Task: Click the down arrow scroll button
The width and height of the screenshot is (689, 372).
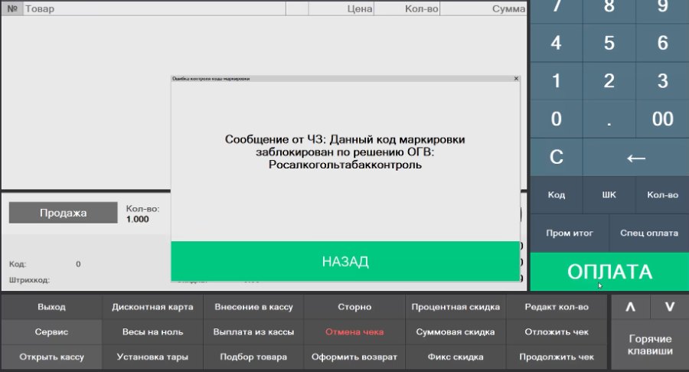Action: click(x=670, y=307)
